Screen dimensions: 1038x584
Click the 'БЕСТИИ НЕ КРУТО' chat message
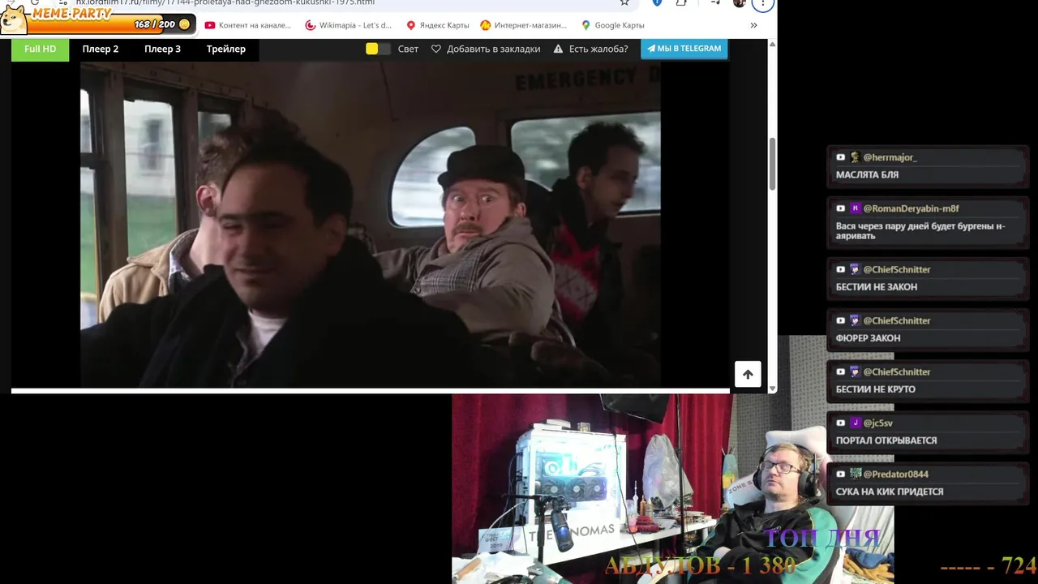click(876, 389)
